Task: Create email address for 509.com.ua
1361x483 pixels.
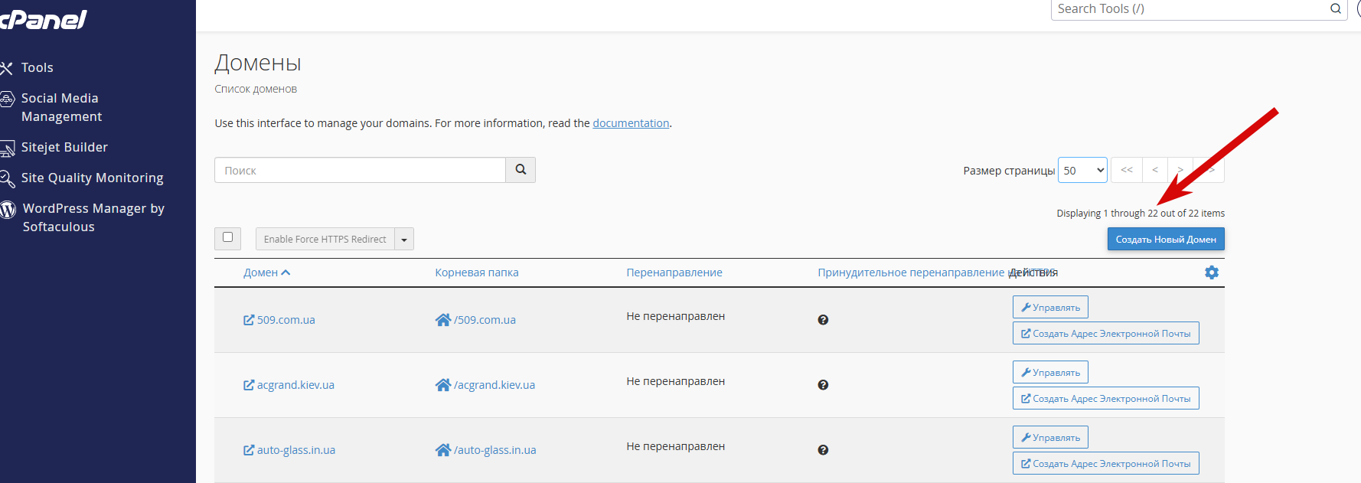Action: coord(1106,333)
